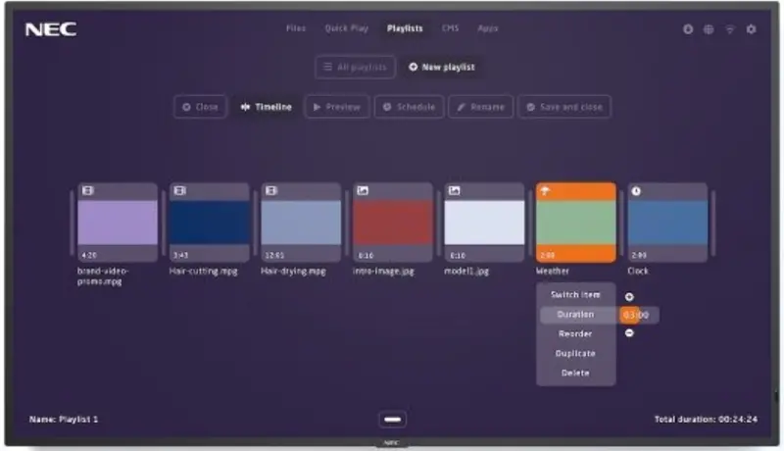The height and width of the screenshot is (451, 784).
Task: Click the Total duration: 00:24:24 text
Action: pos(706,419)
